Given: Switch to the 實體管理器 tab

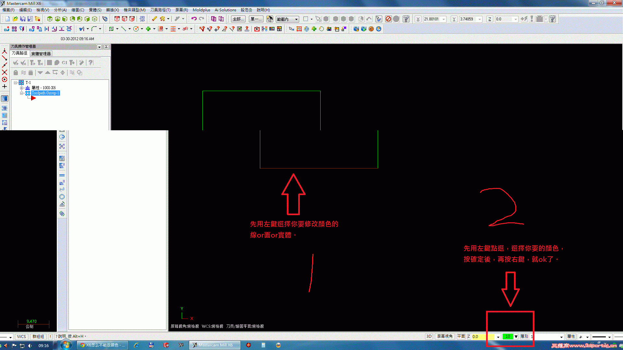Looking at the screenshot, I should click(41, 54).
